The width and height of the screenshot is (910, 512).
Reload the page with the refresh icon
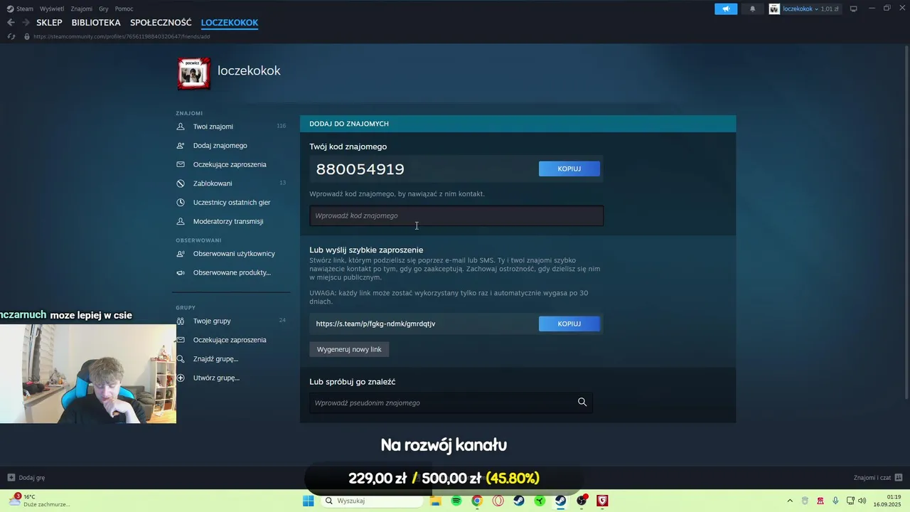(x=11, y=36)
